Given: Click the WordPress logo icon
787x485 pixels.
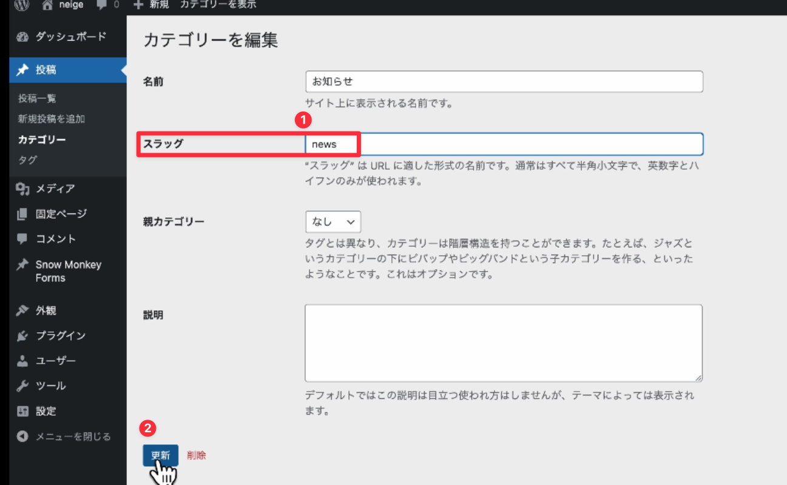Looking at the screenshot, I should [22, 5].
